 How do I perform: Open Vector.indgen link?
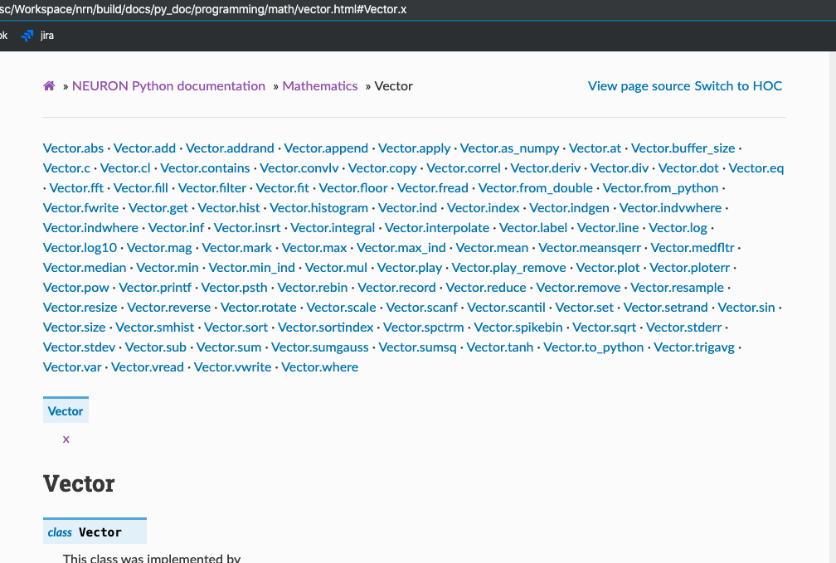point(570,208)
